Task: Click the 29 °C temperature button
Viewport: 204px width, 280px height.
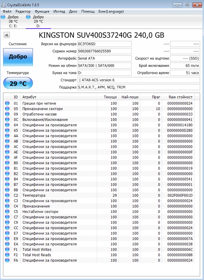Action: (x=18, y=83)
